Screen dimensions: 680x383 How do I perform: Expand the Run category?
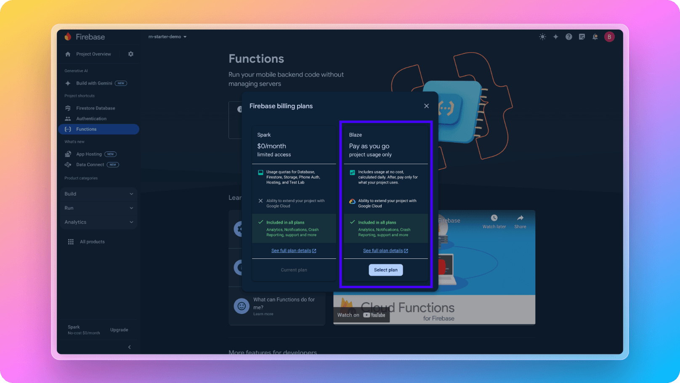[x=99, y=208]
